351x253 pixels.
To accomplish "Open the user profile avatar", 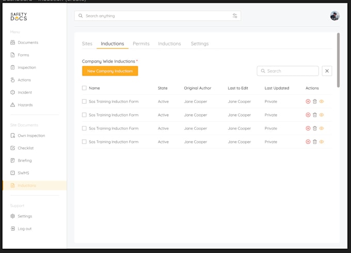I will [x=334, y=16].
